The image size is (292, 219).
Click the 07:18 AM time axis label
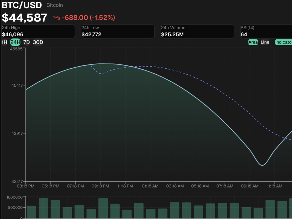click(225, 186)
